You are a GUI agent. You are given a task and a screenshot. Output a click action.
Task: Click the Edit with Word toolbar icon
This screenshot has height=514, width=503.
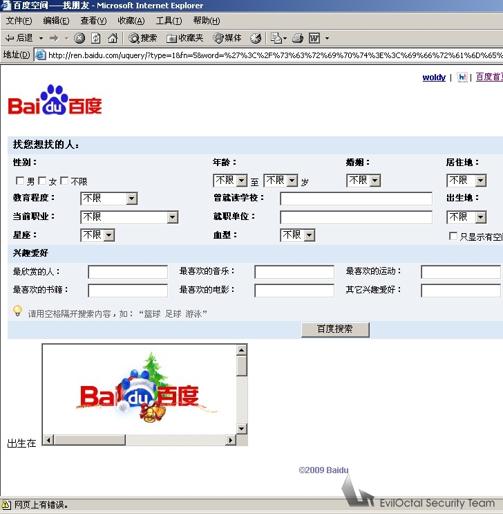coord(314,38)
